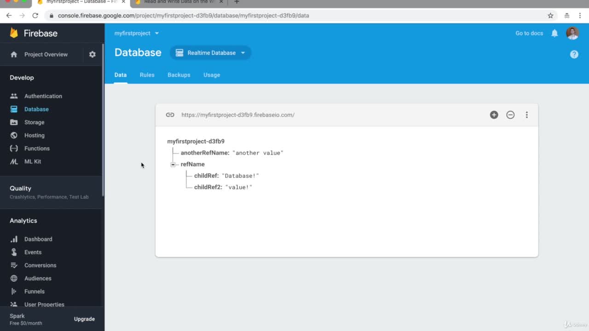589x331 pixels.
Task: Switch to the Rules tab
Action: [x=147, y=75]
